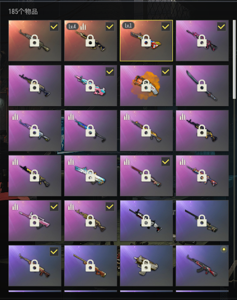Image resolution: width=237 pixels, height=300 pixels.
Task: Click bullet progression icon on Lv.4 item
Action: coord(83,27)
